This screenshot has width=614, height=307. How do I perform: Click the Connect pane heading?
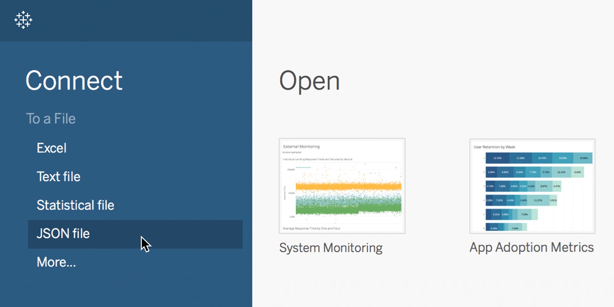pos(74,81)
